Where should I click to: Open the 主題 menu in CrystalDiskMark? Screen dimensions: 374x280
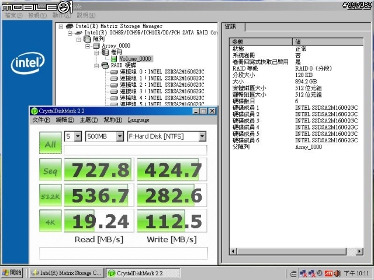click(x=89, y=120)
